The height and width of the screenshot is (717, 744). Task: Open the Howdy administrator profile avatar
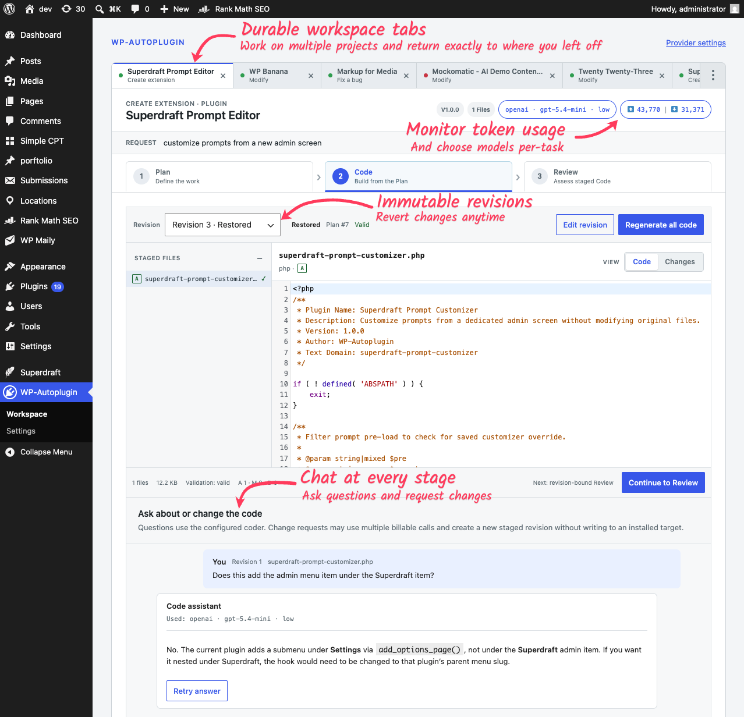tap(735, 9)
